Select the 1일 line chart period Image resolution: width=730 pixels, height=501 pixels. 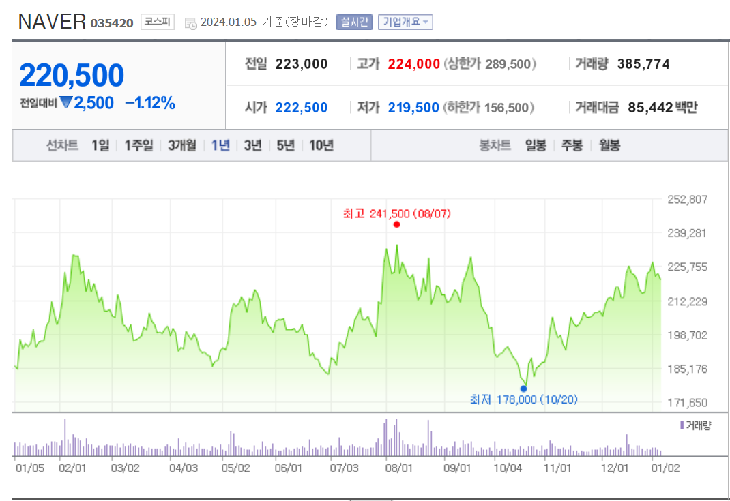pos(100,146)
